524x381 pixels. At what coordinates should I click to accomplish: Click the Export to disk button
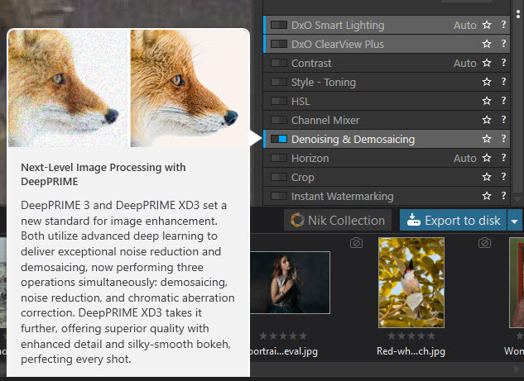pos(453,221)
